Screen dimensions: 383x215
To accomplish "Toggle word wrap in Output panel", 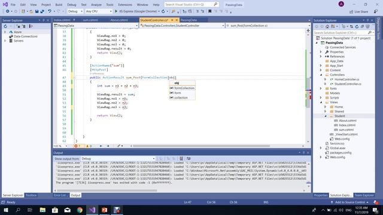I will (189, 159).
